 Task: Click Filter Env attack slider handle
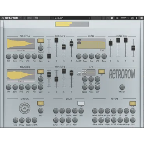pyautogui.click(x=111, y=43)
